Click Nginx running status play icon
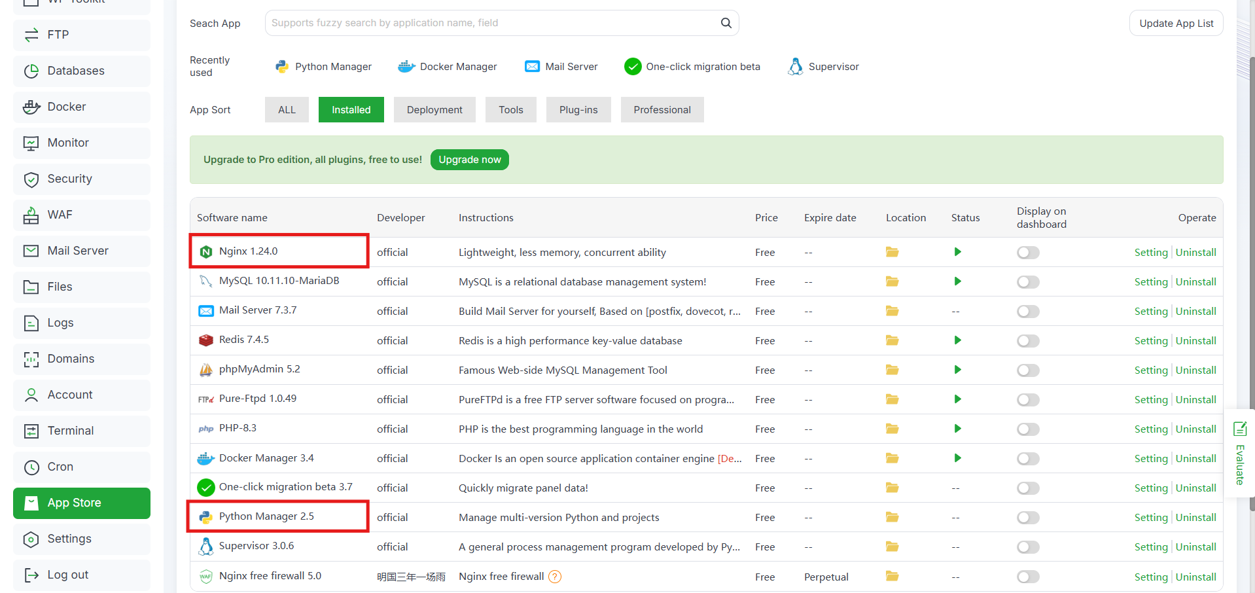 point(957,252)
